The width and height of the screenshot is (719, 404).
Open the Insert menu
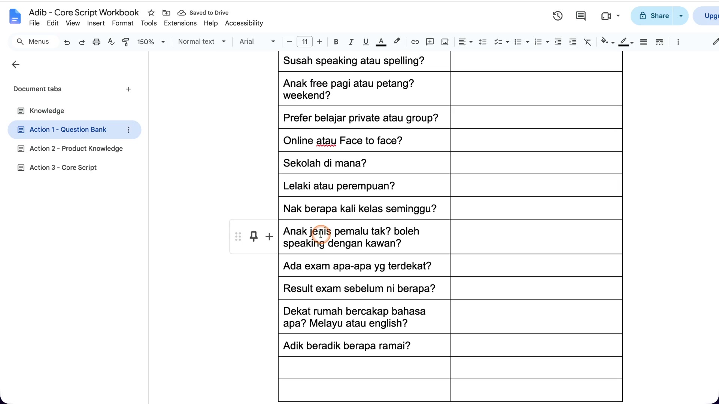[x=96, y=23]
